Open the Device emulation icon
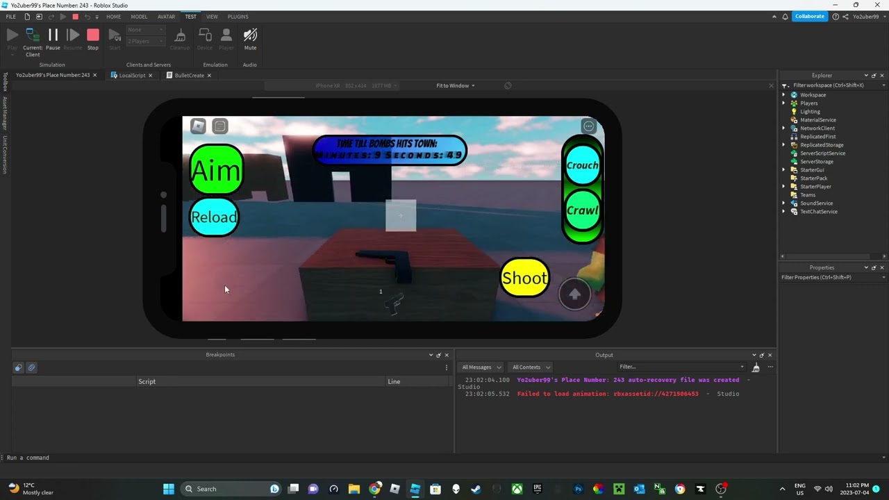889x500 pixels. pos(205,39)
